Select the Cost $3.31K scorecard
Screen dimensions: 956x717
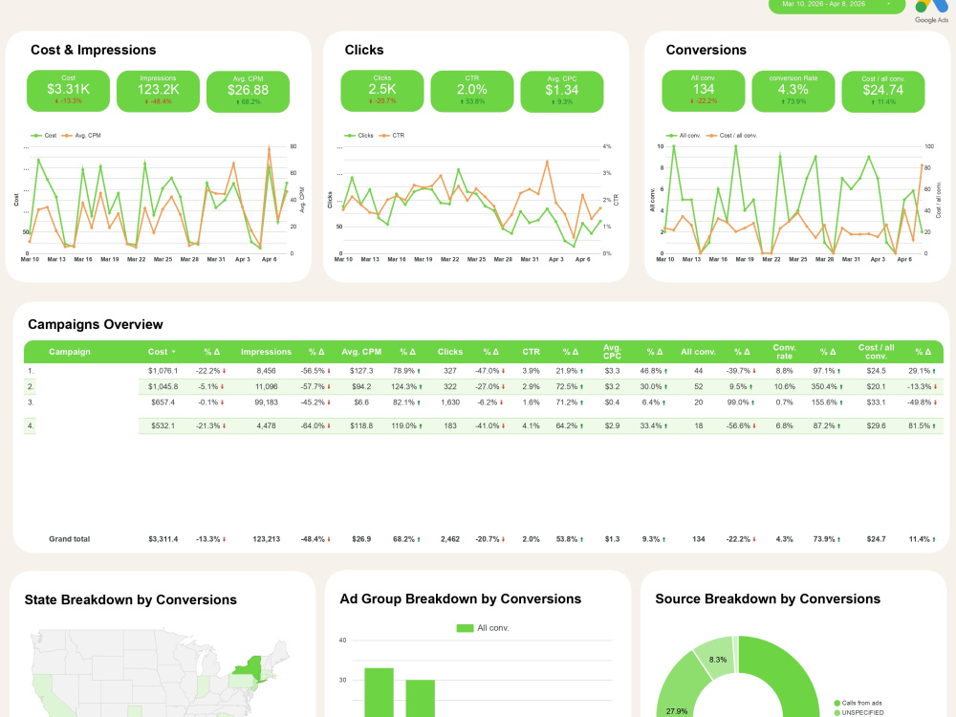coord(68,91)
